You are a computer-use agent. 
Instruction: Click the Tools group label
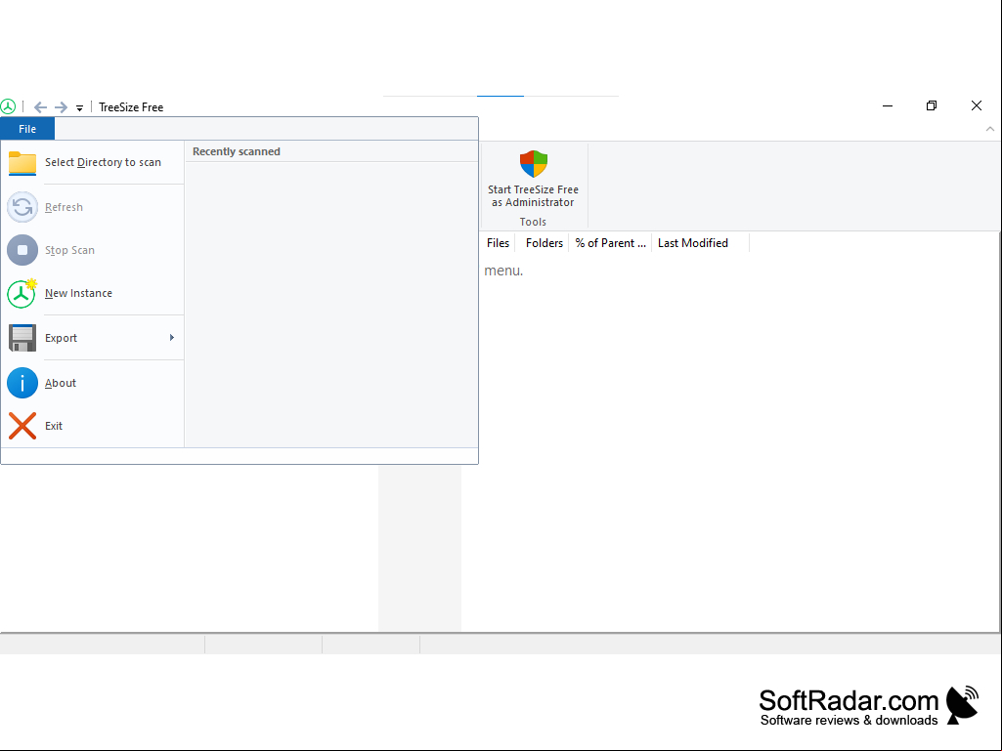[533, 222]
